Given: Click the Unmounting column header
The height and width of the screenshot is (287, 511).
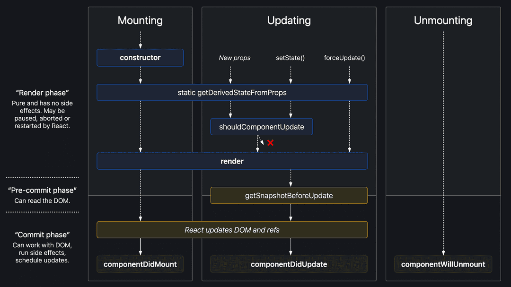Looking at the screenshot, I should click(x=443, y=20).
